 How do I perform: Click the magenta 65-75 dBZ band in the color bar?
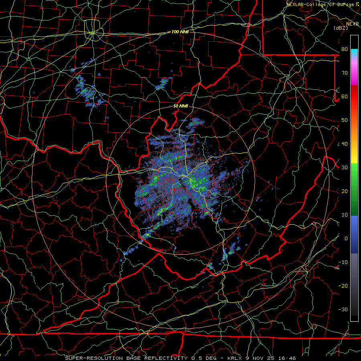[x=354, y=74]
